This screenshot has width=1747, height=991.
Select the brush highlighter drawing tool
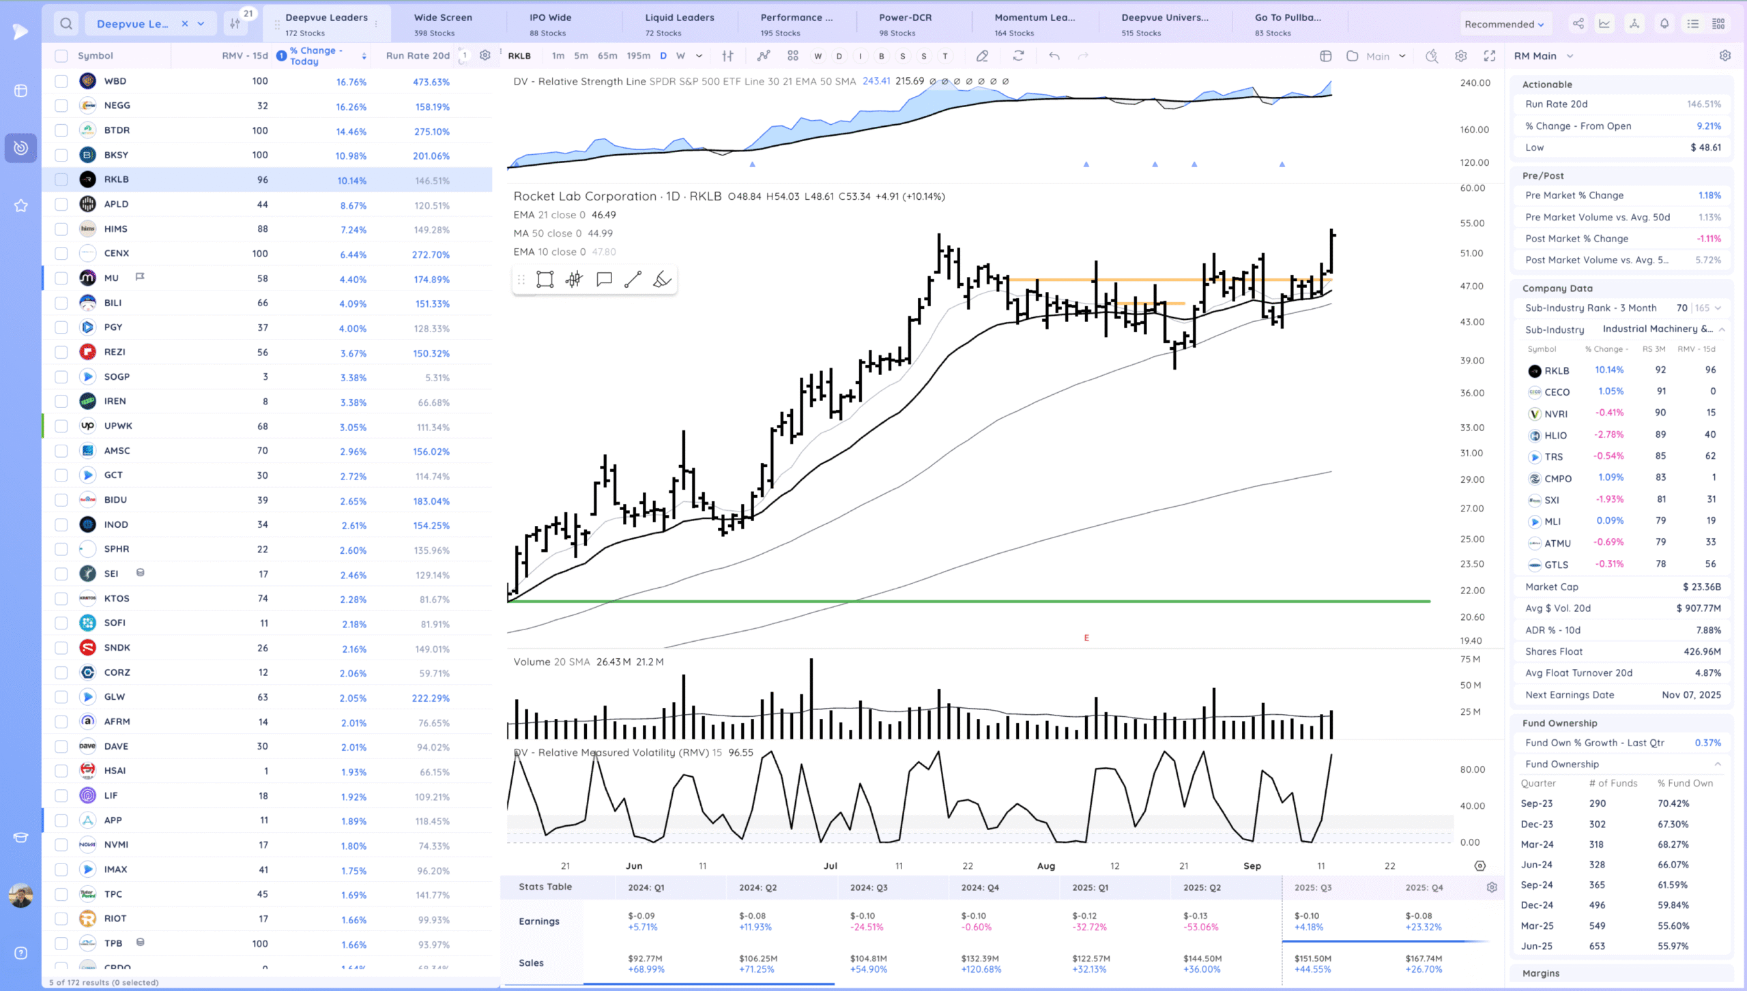click(x=662, y=280)
